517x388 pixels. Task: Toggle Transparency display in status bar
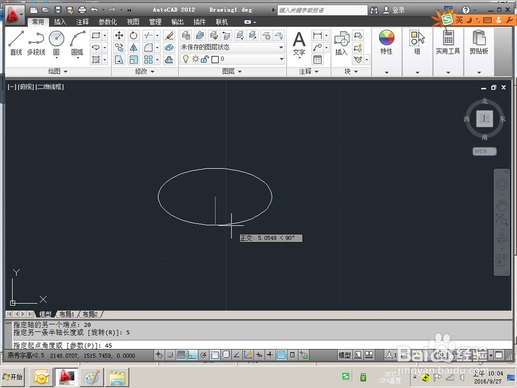coord(281,355)
